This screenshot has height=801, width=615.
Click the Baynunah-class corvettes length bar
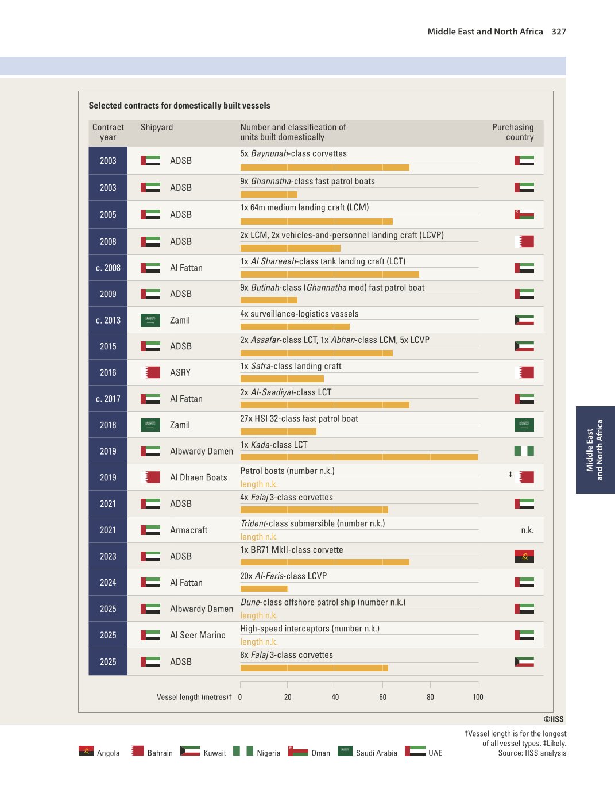point(325,168)
